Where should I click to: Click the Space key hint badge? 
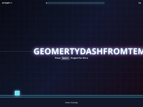tap(65, 58)
